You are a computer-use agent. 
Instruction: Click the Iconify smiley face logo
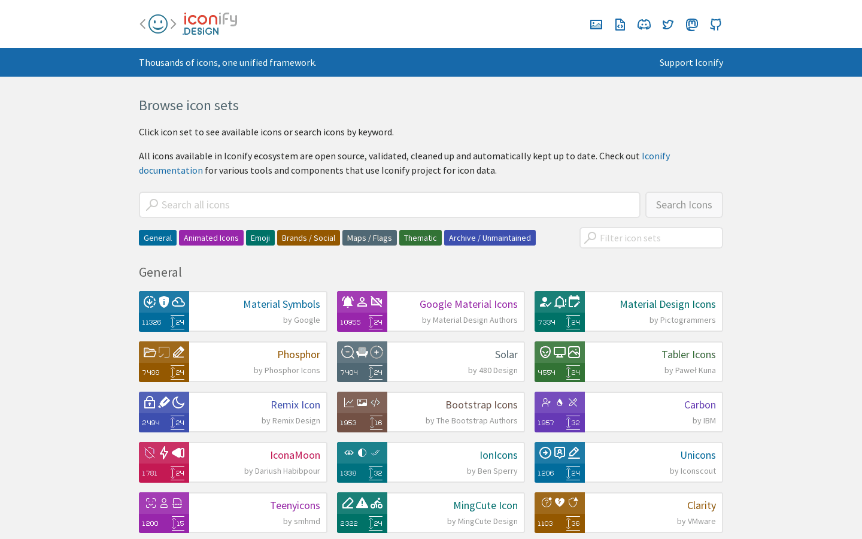coord(157,23)
